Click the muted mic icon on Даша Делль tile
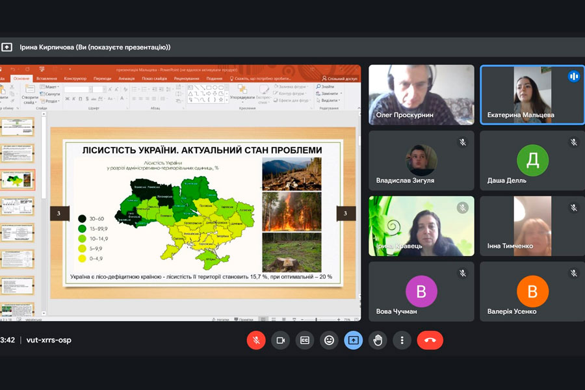Image resolution: width=585 pixels, height=390 pixels. [x=573, y=142]
